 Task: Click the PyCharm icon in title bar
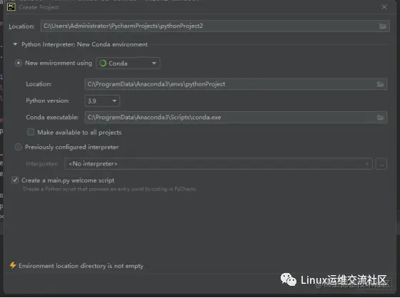coord(11,7)
